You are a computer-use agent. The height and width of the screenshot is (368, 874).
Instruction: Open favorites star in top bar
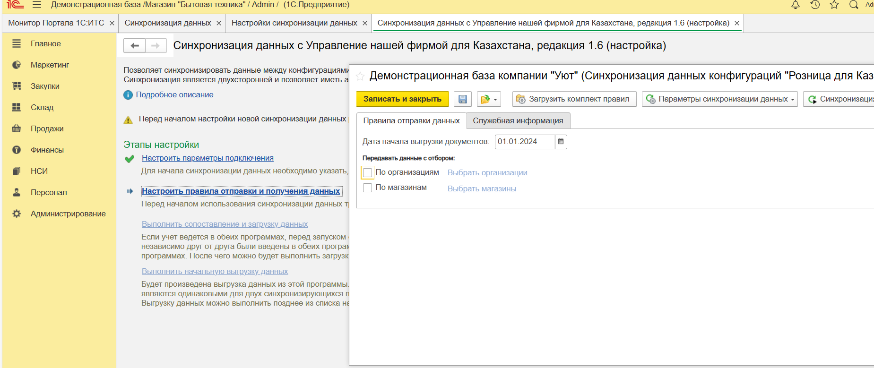click(x=834, y=5)
